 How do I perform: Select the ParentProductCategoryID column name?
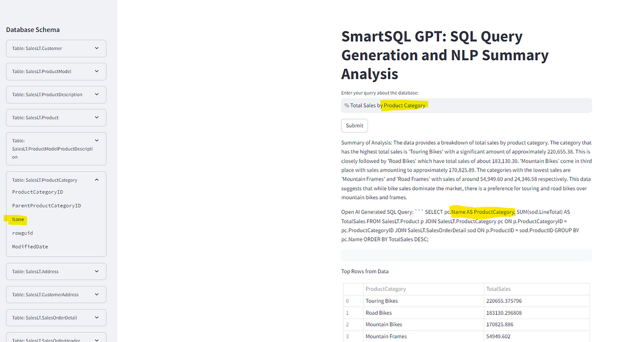pos(46,206)
